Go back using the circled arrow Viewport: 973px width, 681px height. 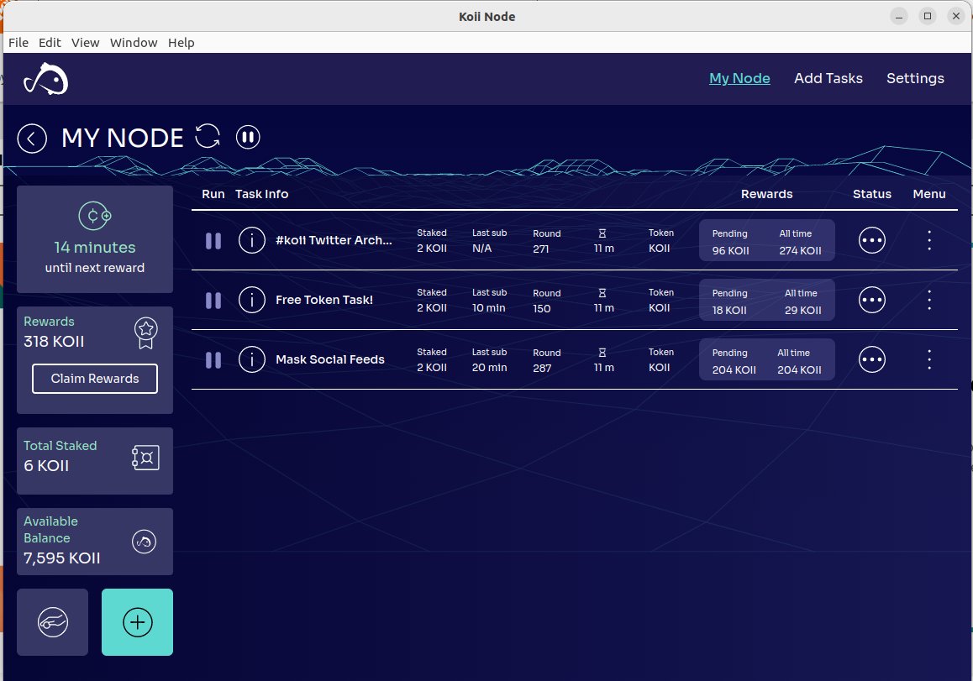[32, 138]
